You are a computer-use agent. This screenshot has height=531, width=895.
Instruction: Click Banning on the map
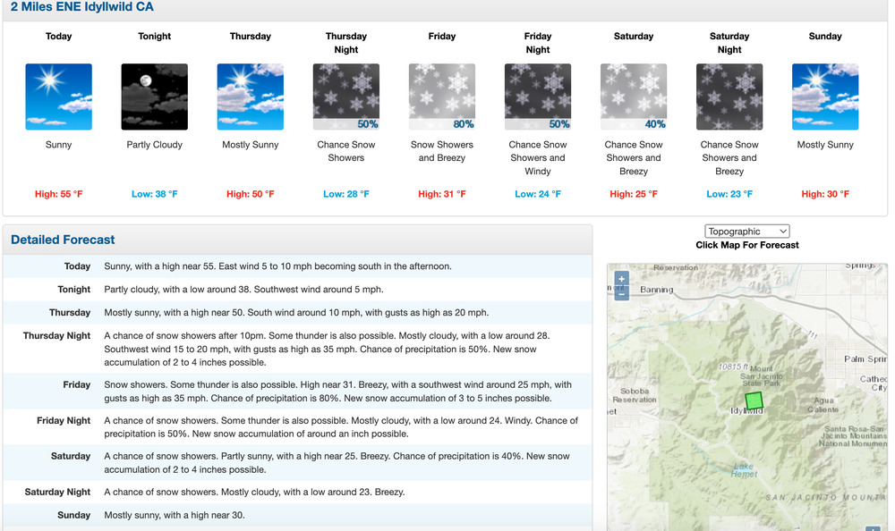[x=655, y=290]
